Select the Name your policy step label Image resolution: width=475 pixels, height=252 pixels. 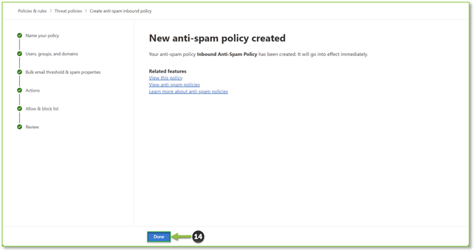click(x=42, y=35)
